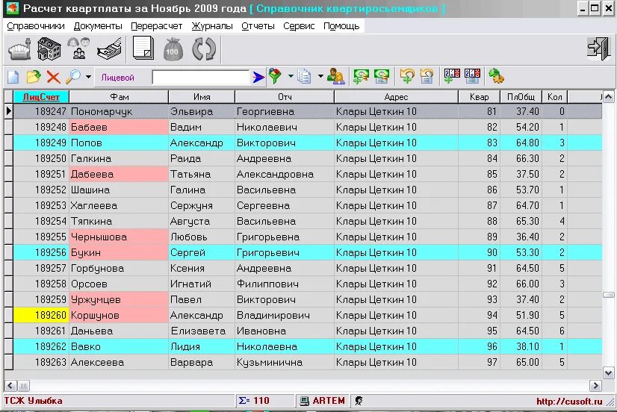Open the Сервис menu
617x412 pixels.
point(299,26)
